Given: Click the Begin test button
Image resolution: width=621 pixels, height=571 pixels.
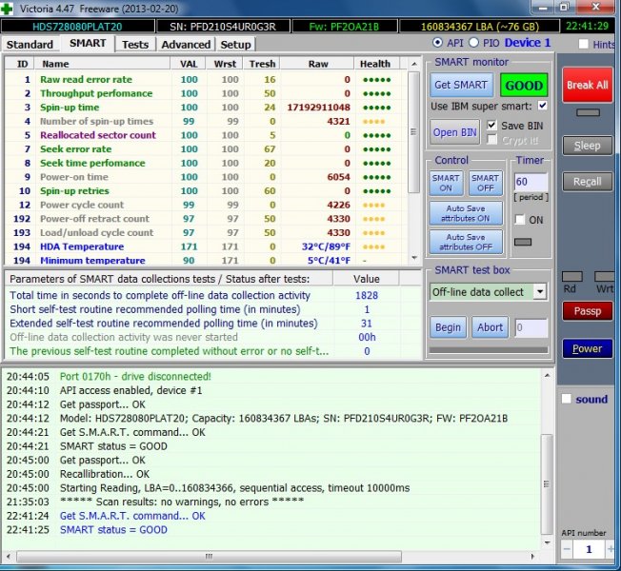Looking at the screenshot, I should click(x=448, y=327).
